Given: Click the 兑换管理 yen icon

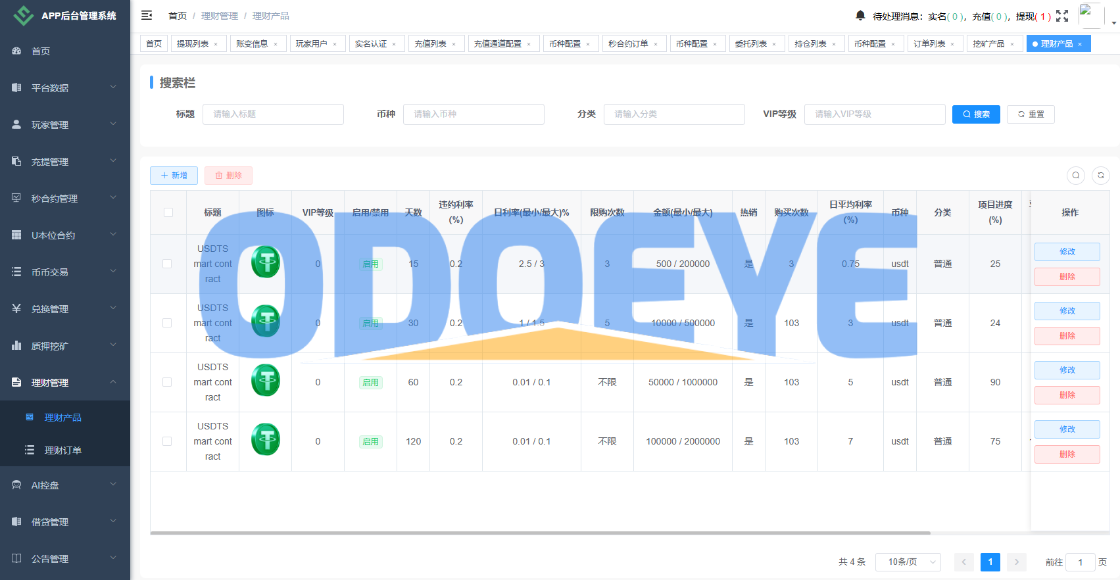Looking at the screenshot, I should point(16,308).
